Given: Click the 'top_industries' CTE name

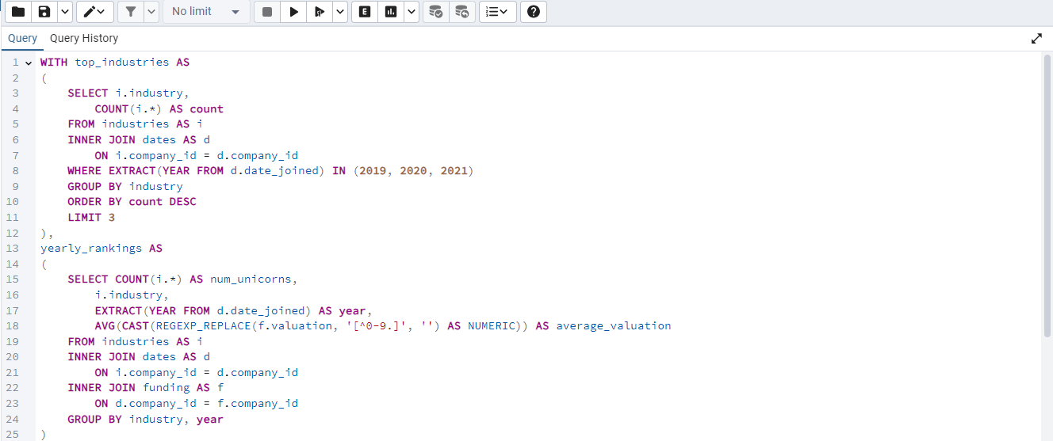Looking at the screenshot, I should (x=122, y=62).
